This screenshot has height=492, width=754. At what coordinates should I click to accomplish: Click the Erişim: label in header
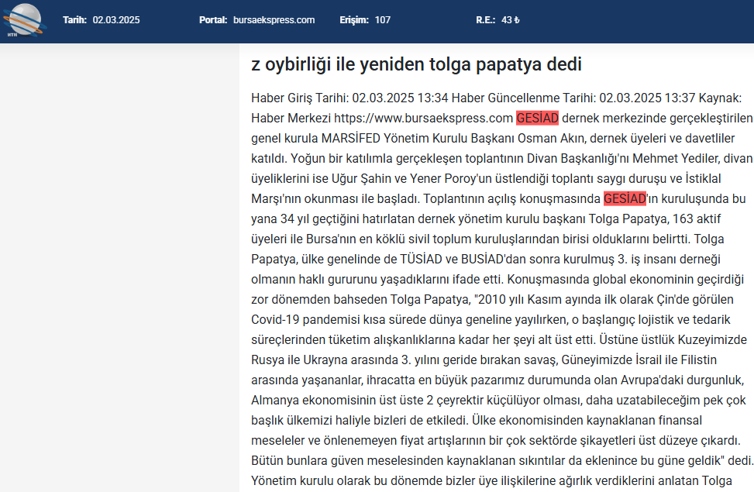[354, 20]
